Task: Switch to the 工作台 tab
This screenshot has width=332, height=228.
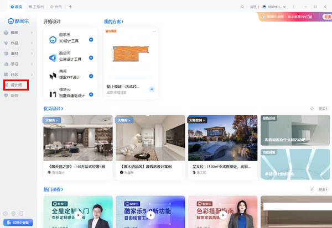Action: point(36,7)
